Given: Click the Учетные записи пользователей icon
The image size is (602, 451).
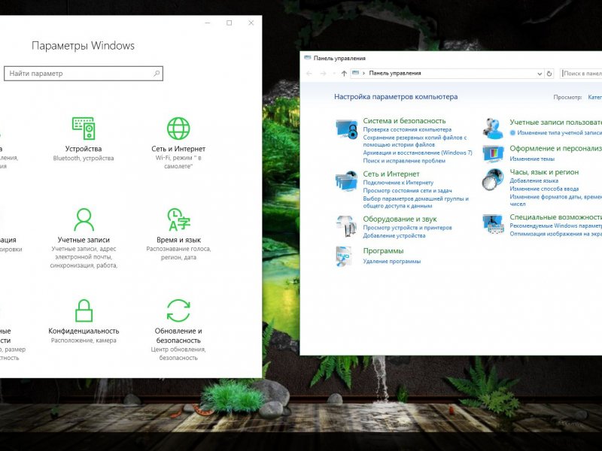Looking at the screenshot, I should (x=493, y=129).
